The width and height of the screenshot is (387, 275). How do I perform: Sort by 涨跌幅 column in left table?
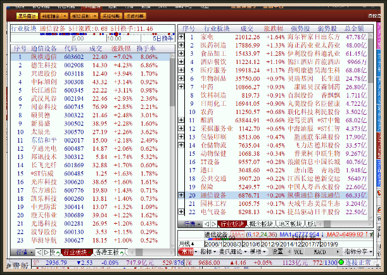point(121,48)
